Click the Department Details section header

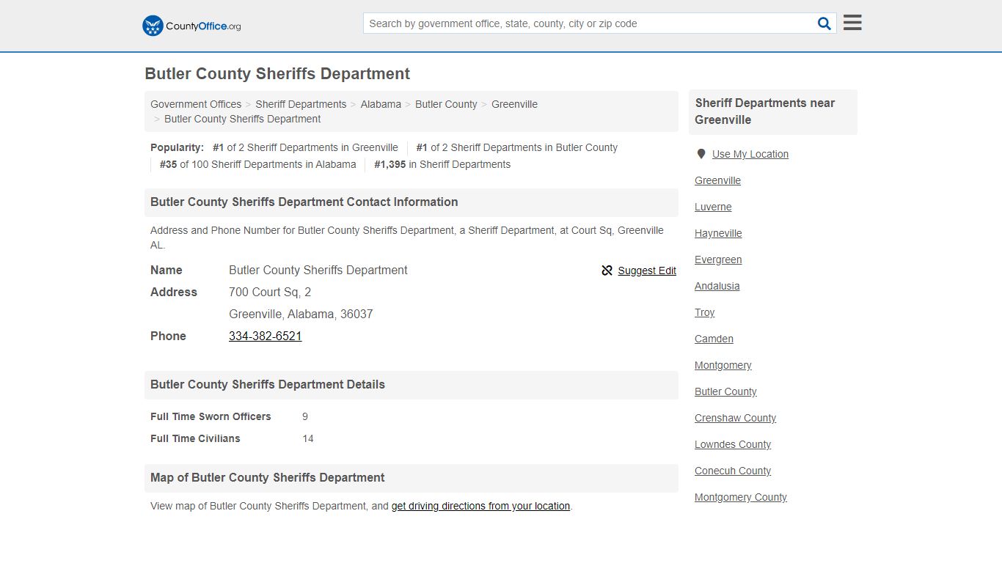(x=412, y=385)
